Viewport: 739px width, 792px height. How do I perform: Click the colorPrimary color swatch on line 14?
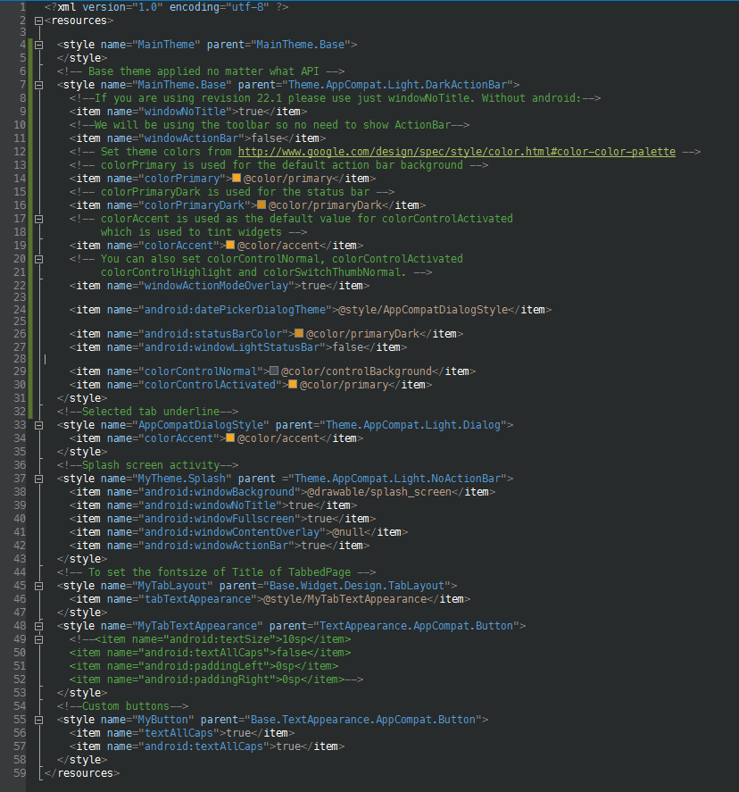tap(237, 178)
